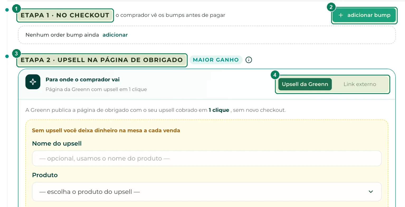Click the adicionar link for order bump
Screen dimensions: 405x207
point(115,35)
